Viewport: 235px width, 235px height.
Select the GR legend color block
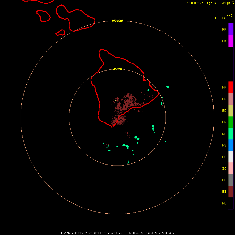click(x=231, y=99)
